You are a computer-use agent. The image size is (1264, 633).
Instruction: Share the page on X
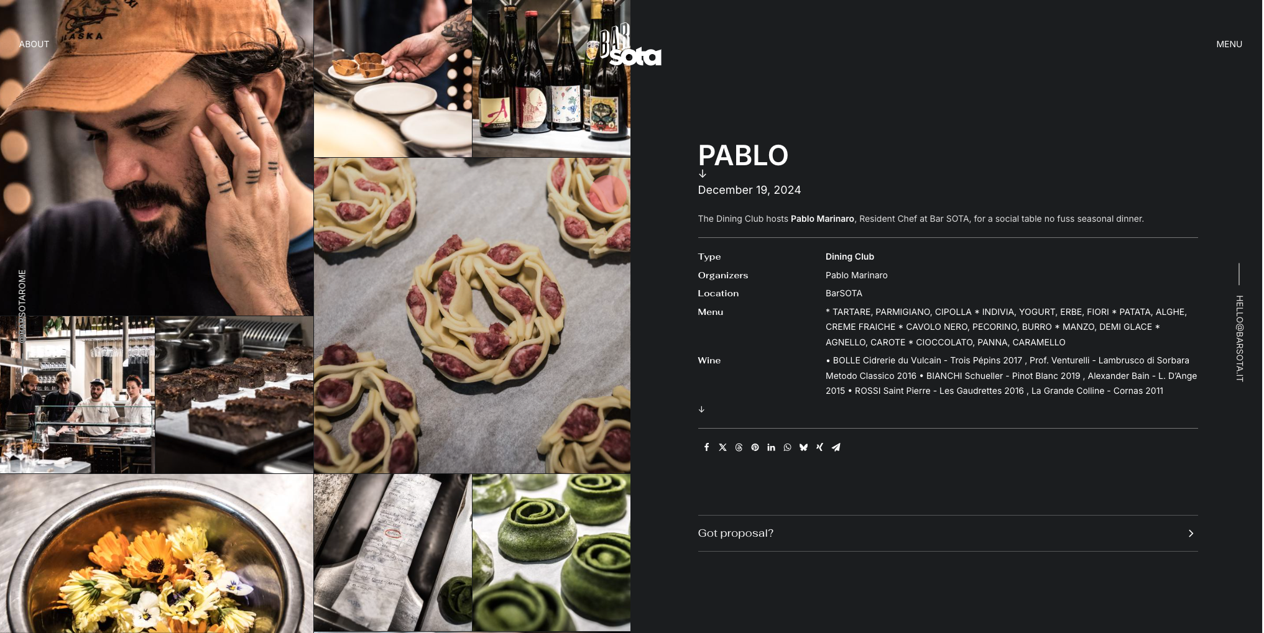(x=722, y=447)
